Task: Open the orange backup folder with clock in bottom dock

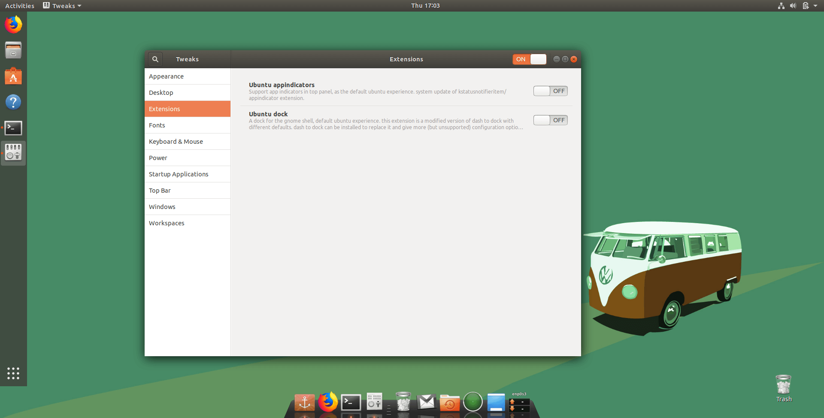Action: click(450, 403)
